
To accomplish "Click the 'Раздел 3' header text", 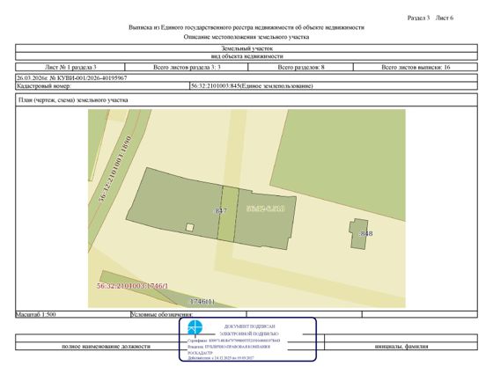I will click(418, 18).
